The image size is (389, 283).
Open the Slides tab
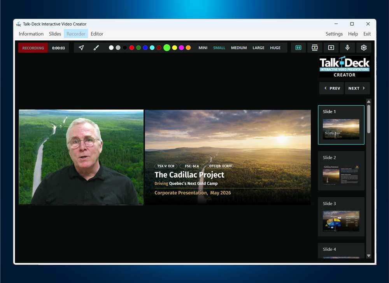(55, 34)
